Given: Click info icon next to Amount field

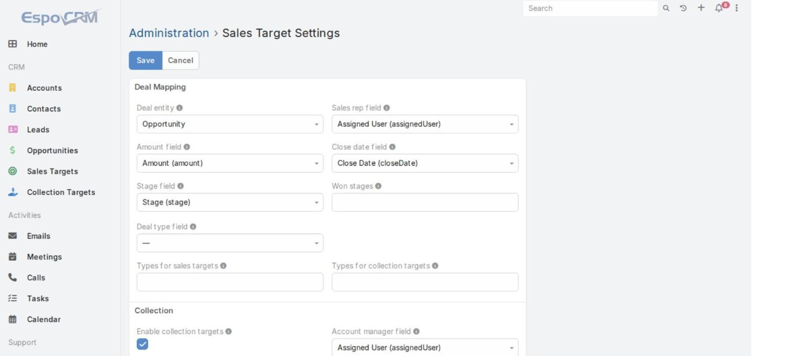Looking at the screenshot, I should (x=187, y=147).
